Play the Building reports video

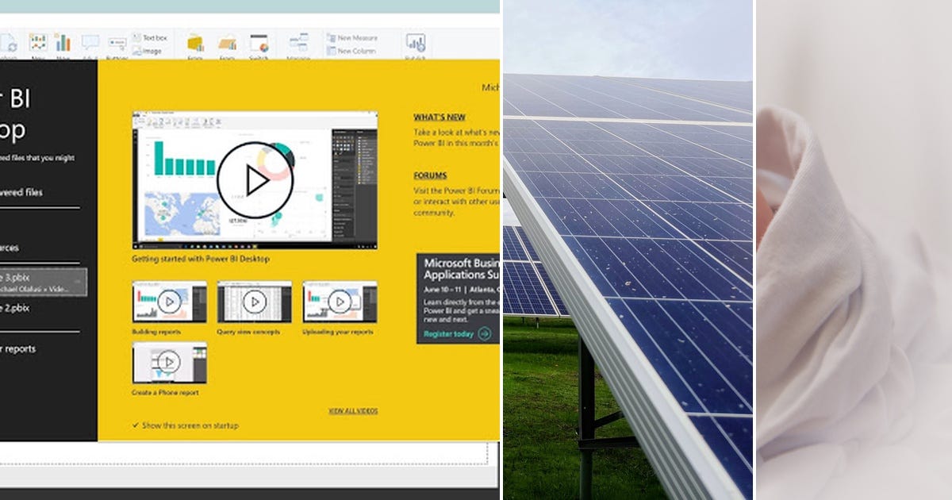click(170, 302)
